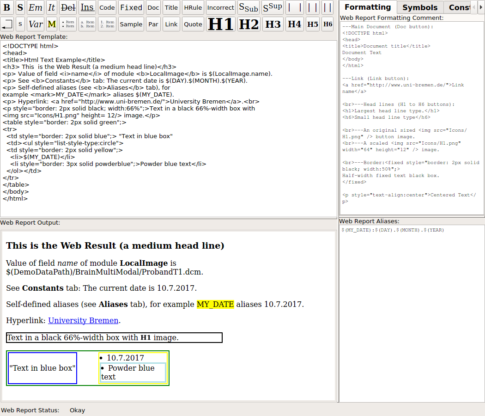Open the Formatting tab
The width and height of the screenshot is (485, 416).
(368, 7)
